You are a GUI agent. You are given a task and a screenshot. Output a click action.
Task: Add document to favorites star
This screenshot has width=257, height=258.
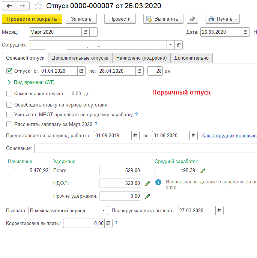click(38, 6)
